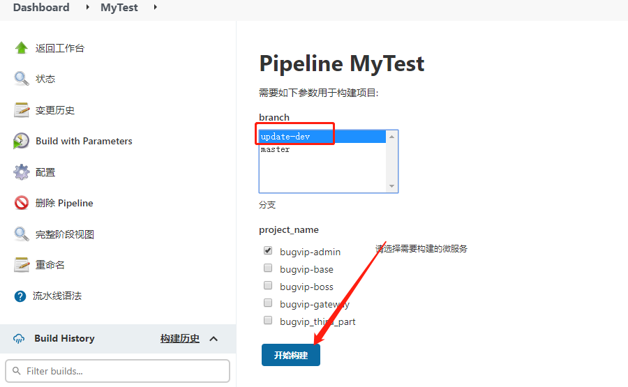Click the bugvip-admin label text
This screenshot has height=387, width=628.
coord(310,252)
